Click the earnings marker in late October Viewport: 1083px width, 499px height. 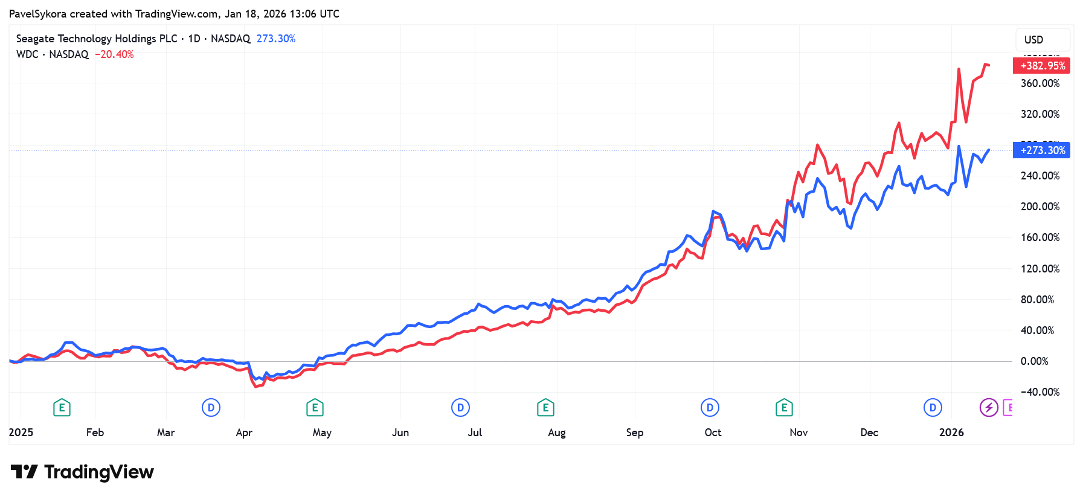(x=784, y=408)
